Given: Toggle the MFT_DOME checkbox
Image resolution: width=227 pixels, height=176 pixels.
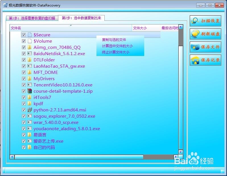Looking at the screenshot, I should (x=24, y=72).
